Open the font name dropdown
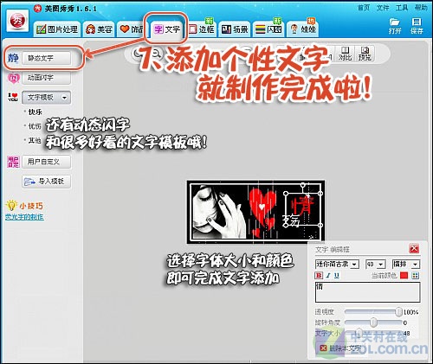Image resolution: width=433 pixels, height=364 pixels. coord(337,264)
